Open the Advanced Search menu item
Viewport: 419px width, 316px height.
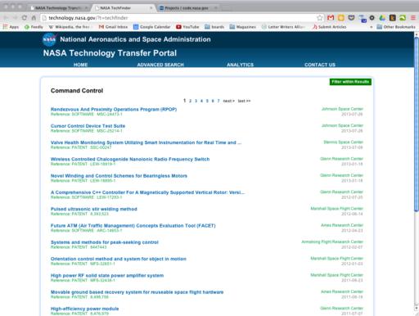pyautogui.click(x=160, y=65)
